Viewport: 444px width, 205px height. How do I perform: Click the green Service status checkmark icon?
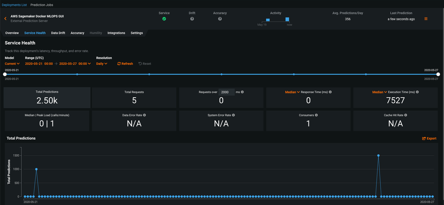click(x=164, y=19)
